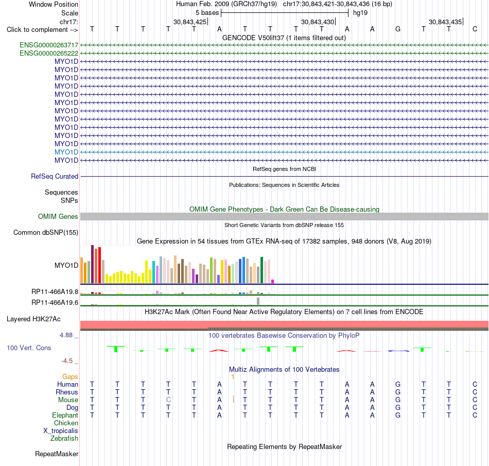489x466 pixels.
Task: Select the Dog alignment row label
Action: click(72, 408)
